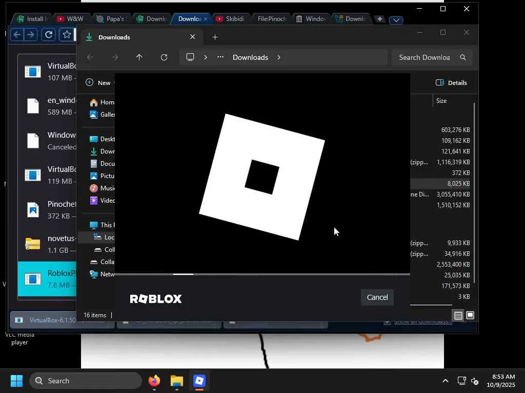Image resolution: width=525 pixels, height=393 pixels.
Task: Expand the chevron after Downloads breadcrumb
Action: coord(279,57)
